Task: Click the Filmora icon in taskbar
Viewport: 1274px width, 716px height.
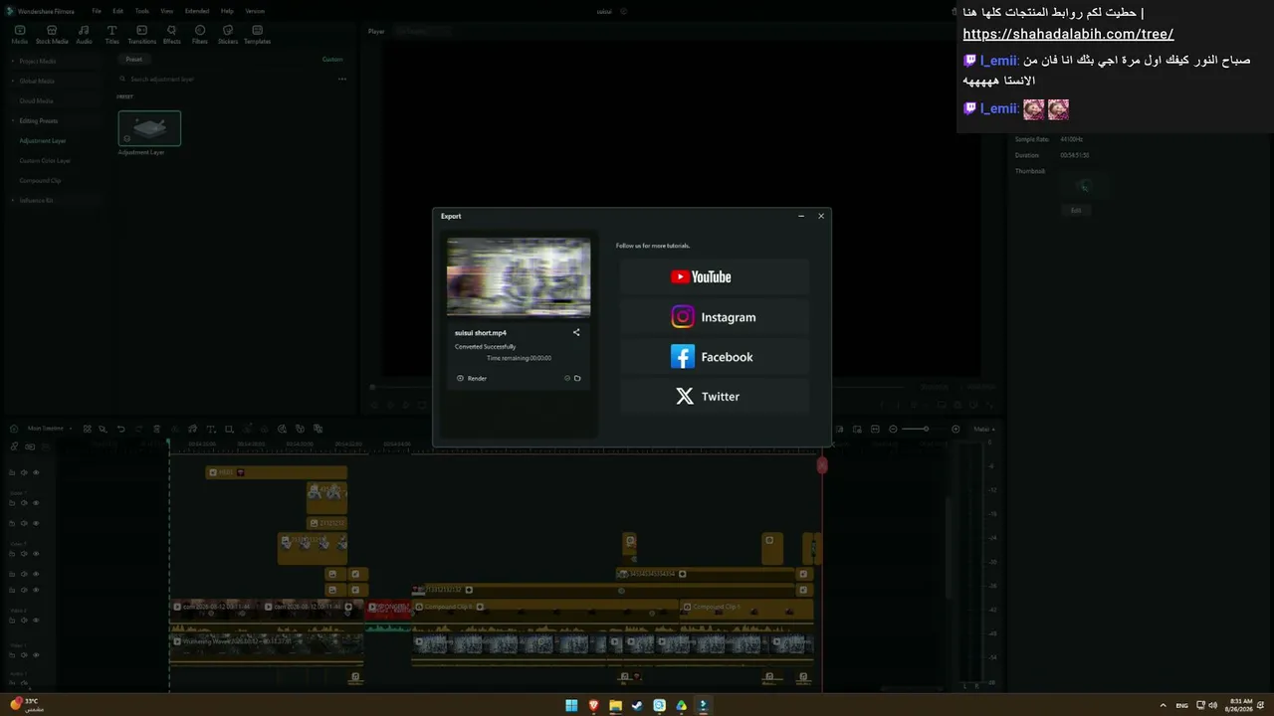Action: coord(703,705)
